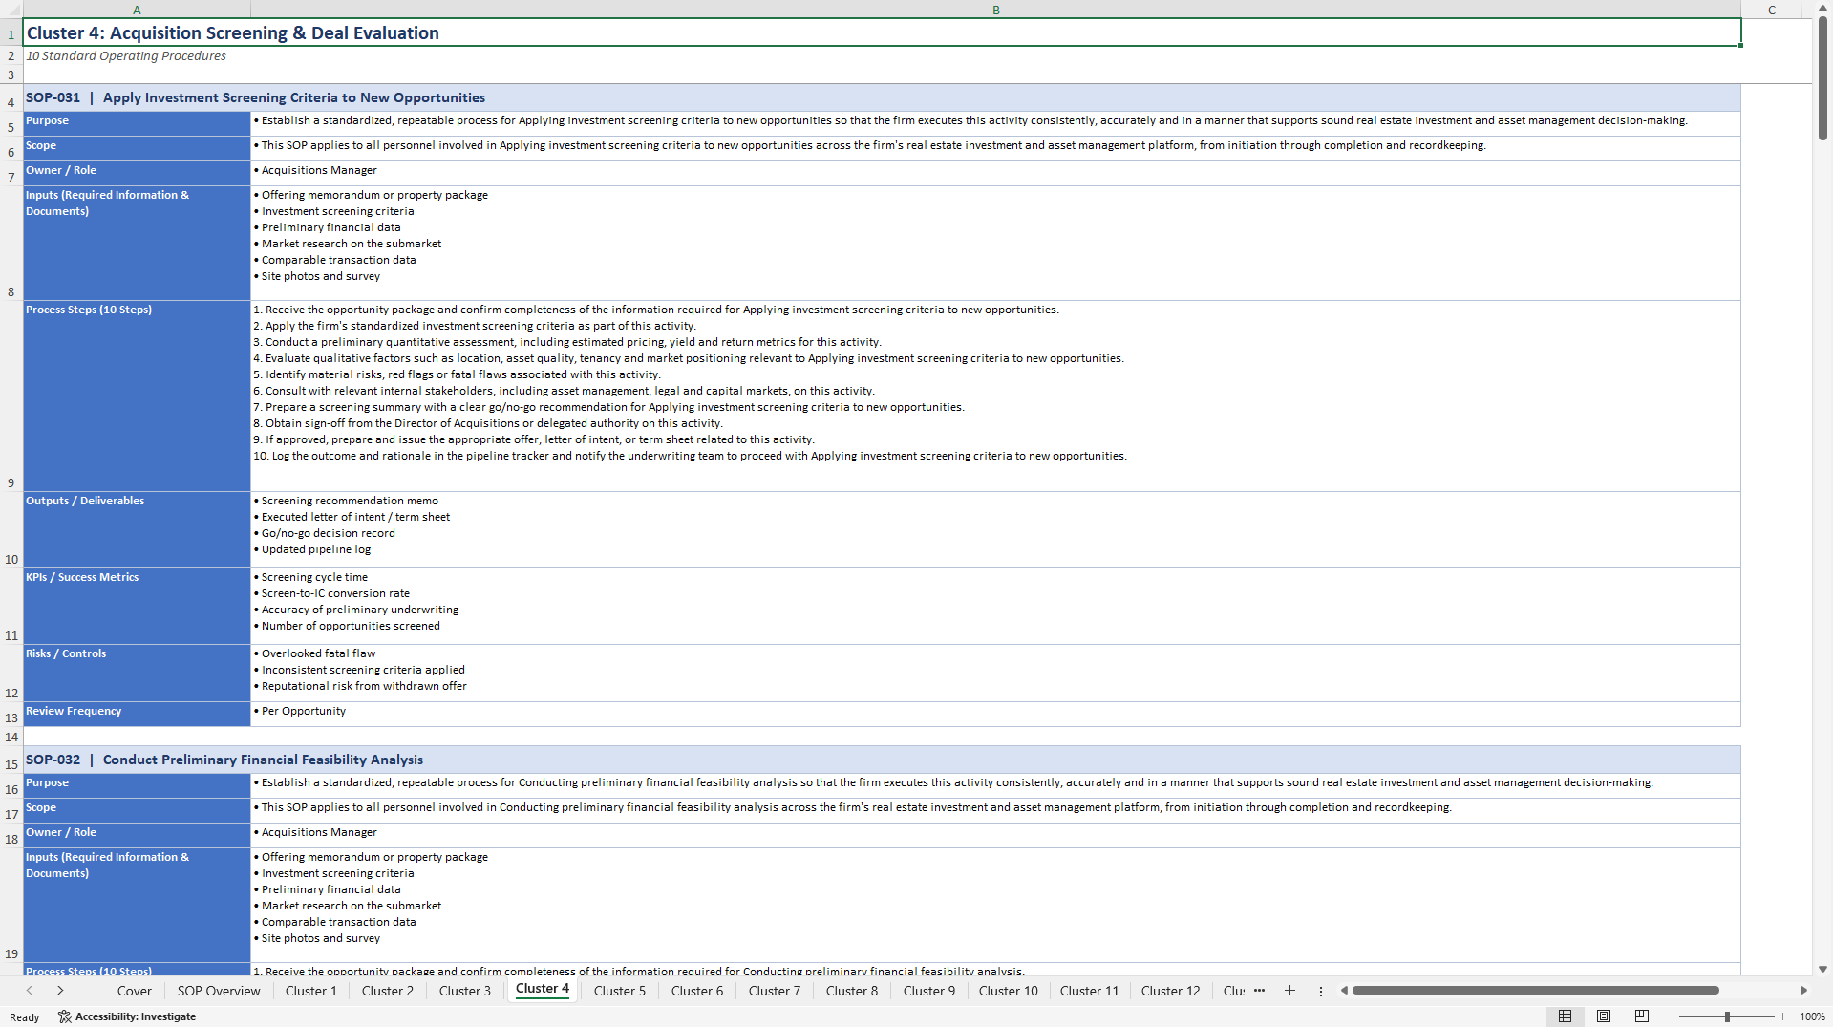Switch to Cluster 11 sheet
The width and height of the screenshot is (1833, 1027).
pos(1089,991)
